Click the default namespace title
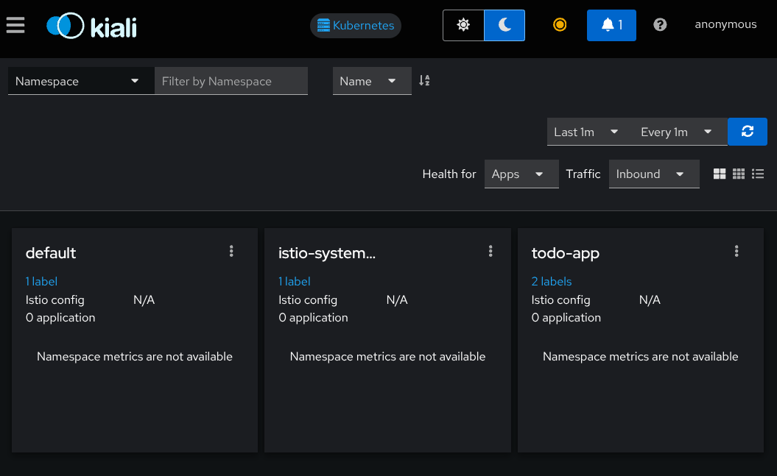This screenshot has width=777, height=476. [x=51, y=253]
